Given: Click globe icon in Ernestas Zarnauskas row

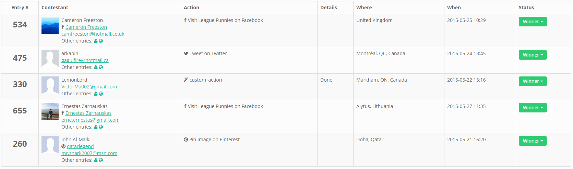Looking at the screenshot, I should point(101,127).
